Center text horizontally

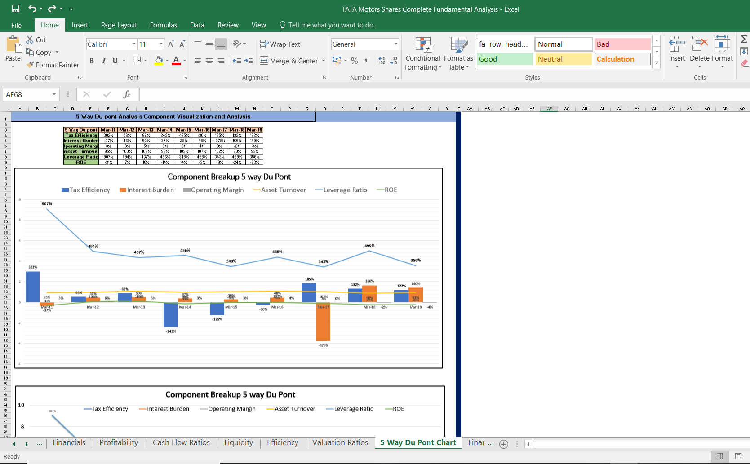tap(209, 61)
